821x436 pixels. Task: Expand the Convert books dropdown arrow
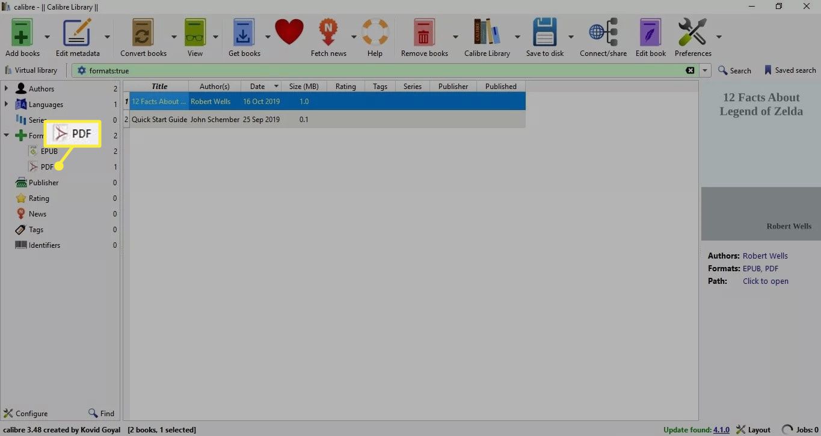click(x=174, y=37)
